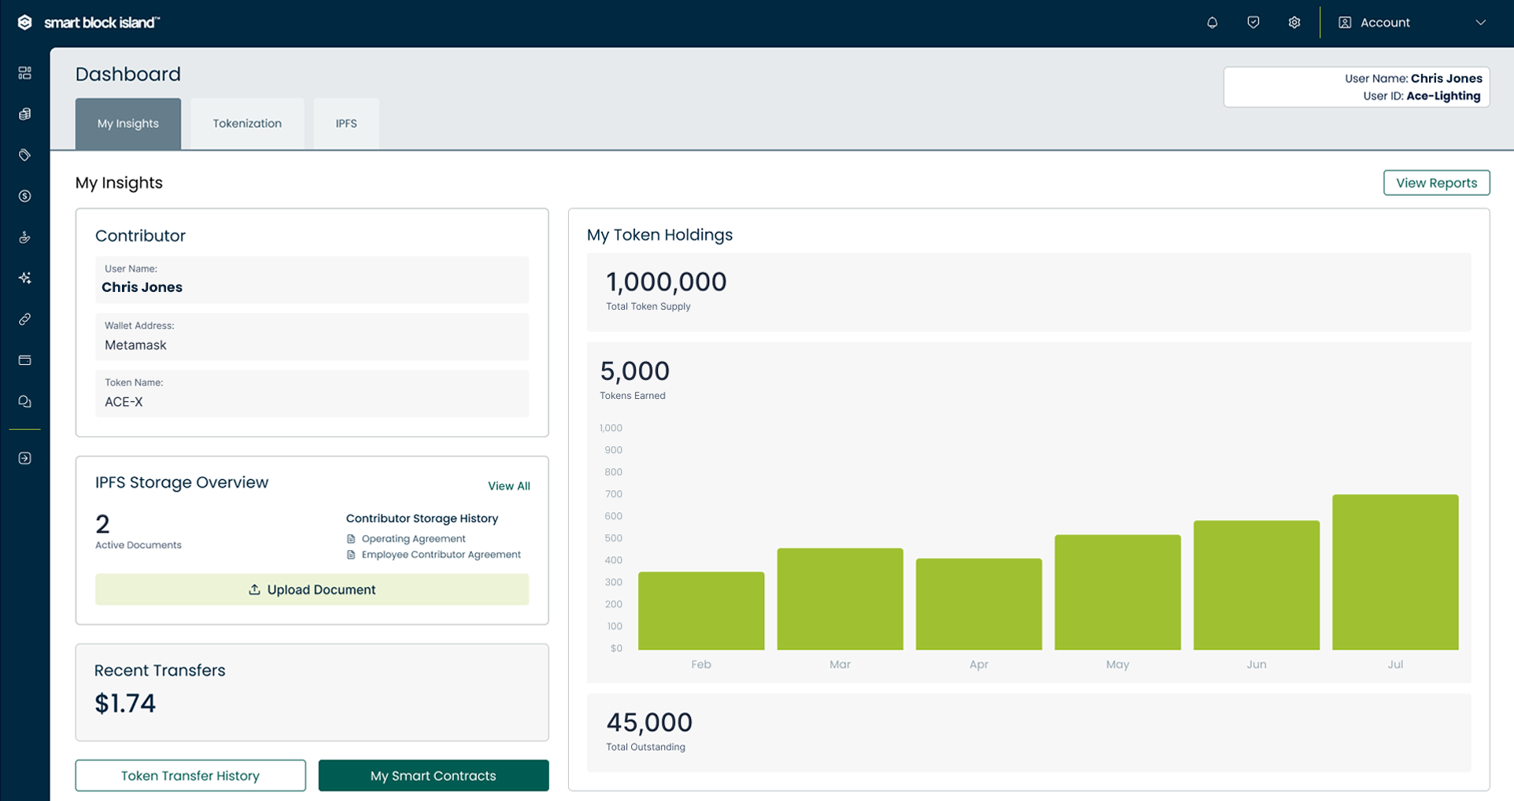Click the Apr bar in chart
1514x801 pixels.
(979, 604)
